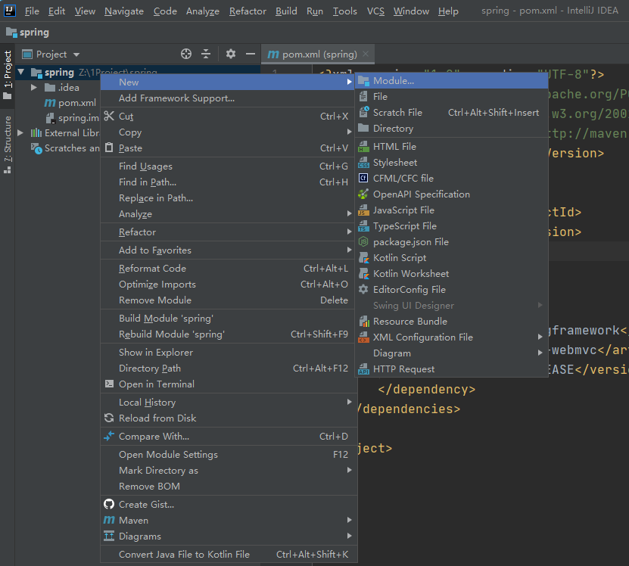Click the Reload from Disk icon

tap(109, 418)
